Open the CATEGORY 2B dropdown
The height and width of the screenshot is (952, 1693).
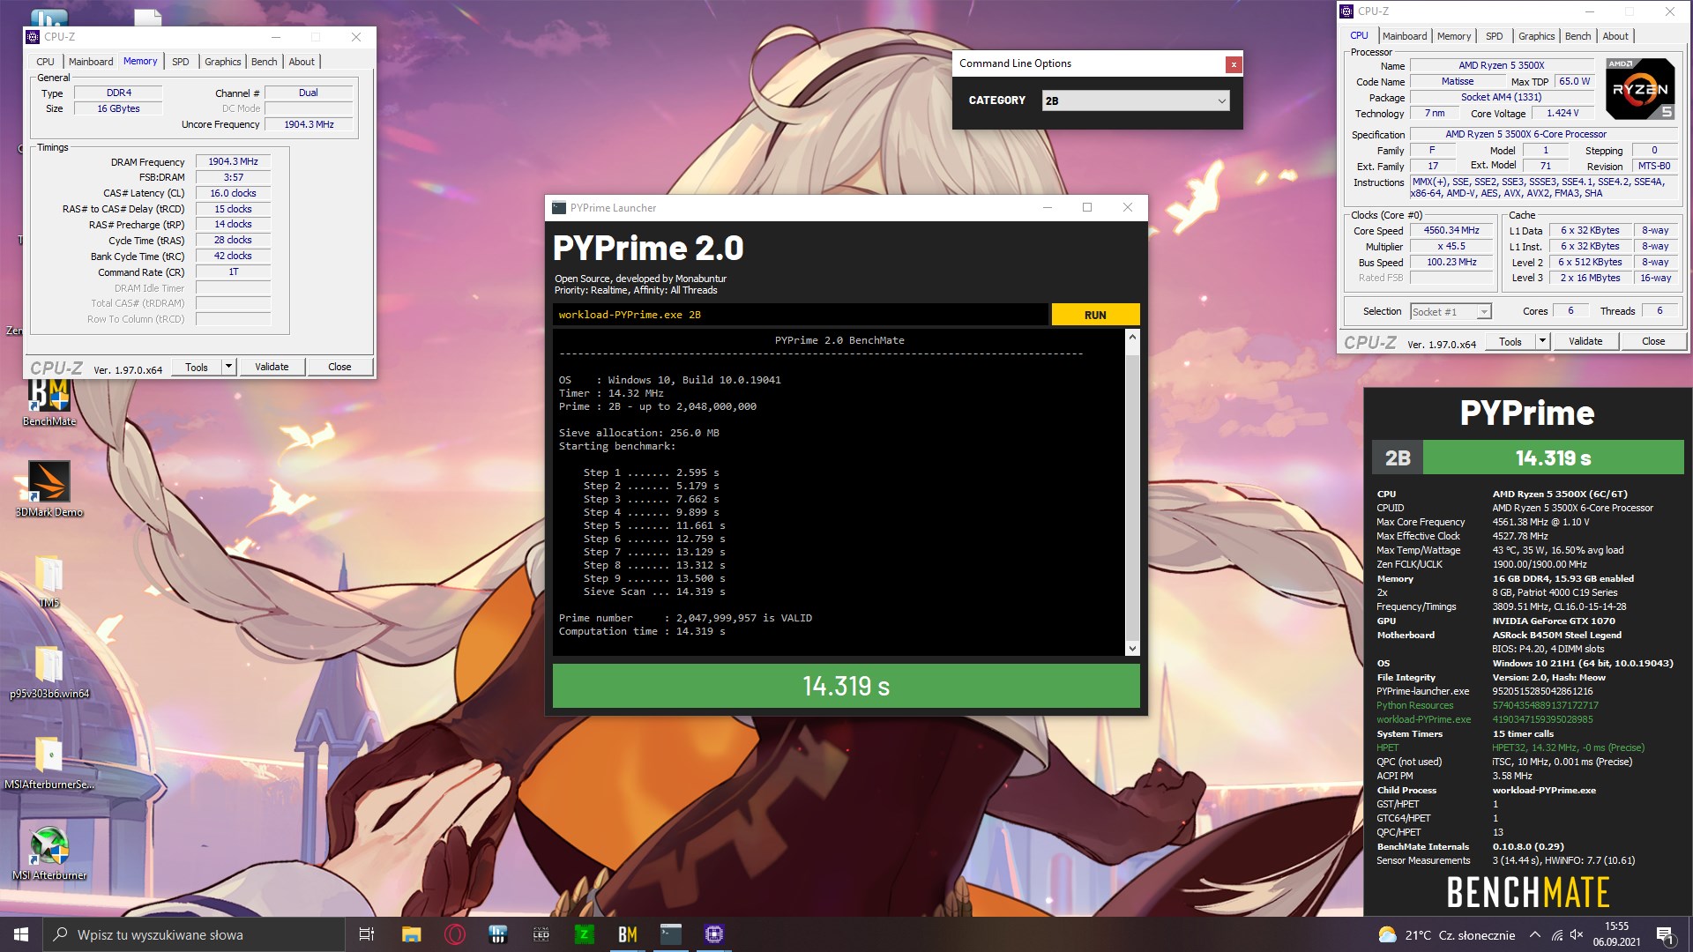[x=1136, y=100]
